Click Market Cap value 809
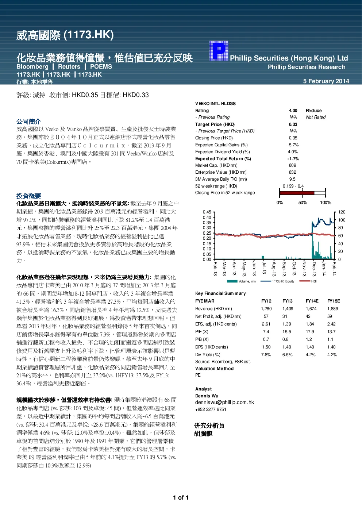Image resolution: width=362 pixels, height=512 pixels. tap(293, 165)
